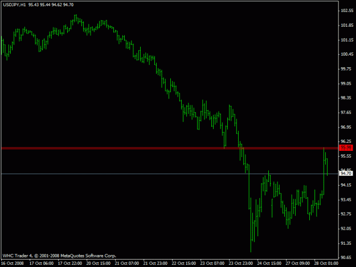Click the 97.65 price scale value
This screenshot has width=356, height=267.
tap(347, 113)
